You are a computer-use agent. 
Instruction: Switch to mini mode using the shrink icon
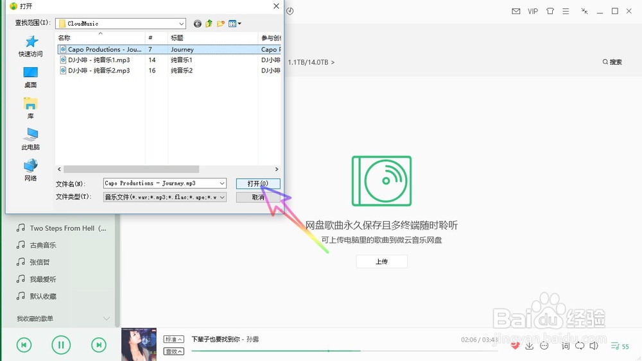click(x=585, y=12)
